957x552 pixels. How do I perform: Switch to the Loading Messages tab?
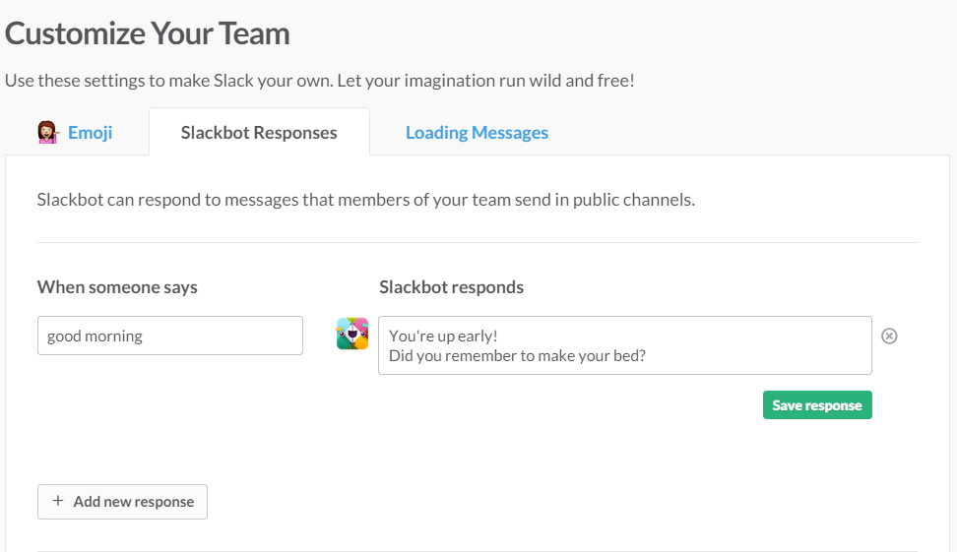[477, 133]
